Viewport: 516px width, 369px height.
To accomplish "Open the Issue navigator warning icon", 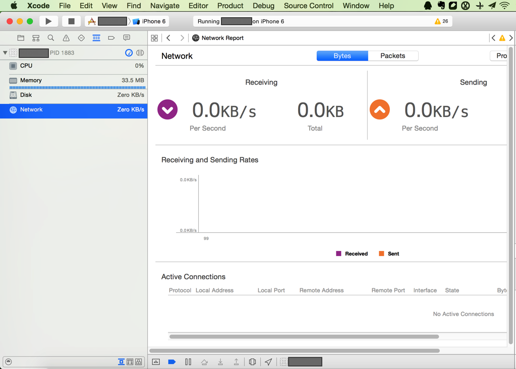I will [x=66, y=38].
